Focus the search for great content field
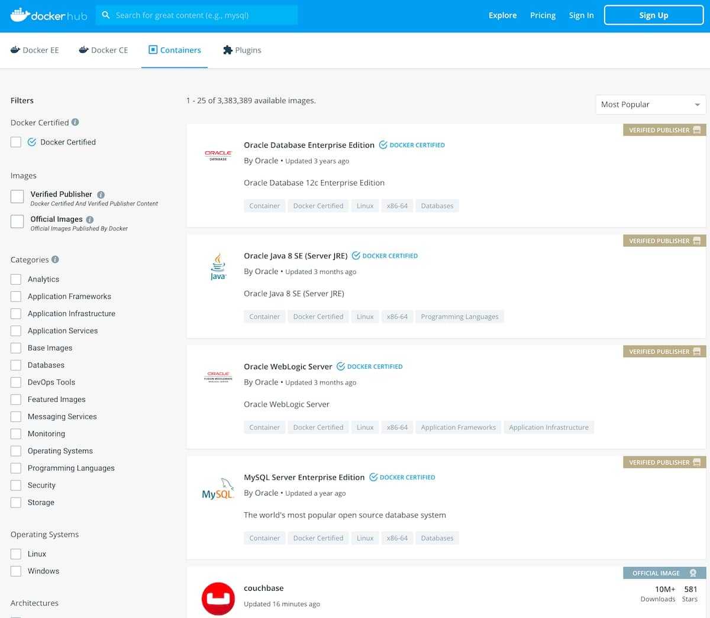 [x=201, y=15]
